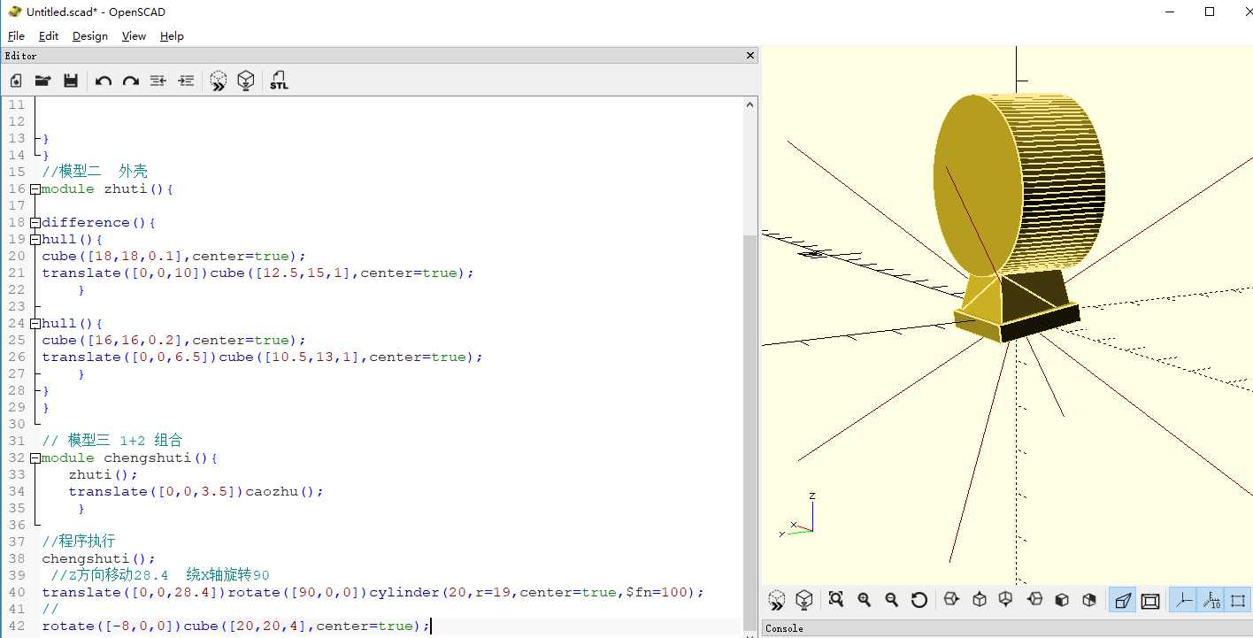1253x638 pixels.
Task: Switch to bottom view
Action: tap(1006, 600)
